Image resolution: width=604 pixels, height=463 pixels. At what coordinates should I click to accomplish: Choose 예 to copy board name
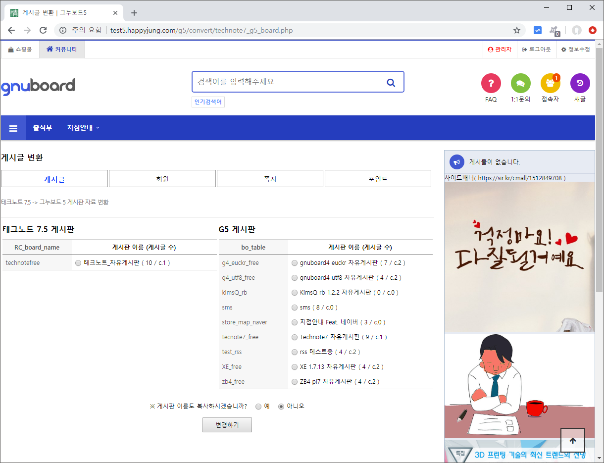click(x=258, y=407)
